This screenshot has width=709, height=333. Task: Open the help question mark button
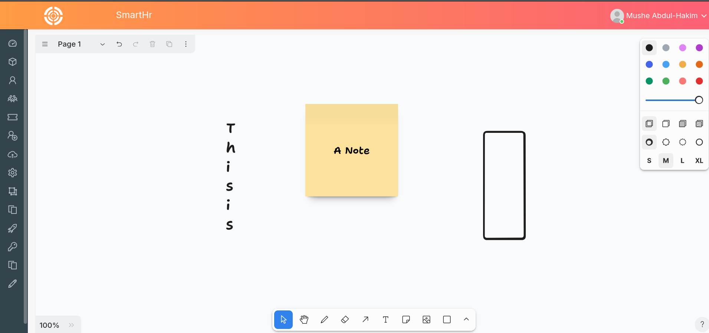pyautogui.click(x=702, y=324)
